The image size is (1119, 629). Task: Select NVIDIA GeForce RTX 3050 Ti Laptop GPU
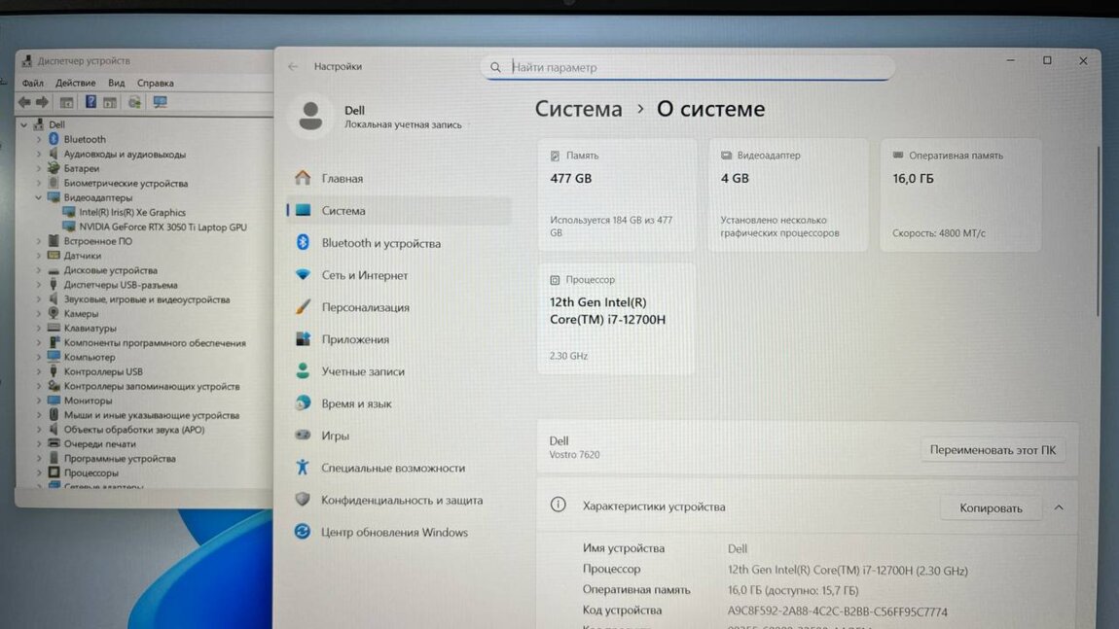[162, 227]
